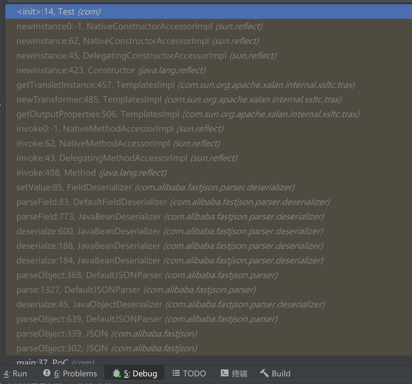Select deserialze:188 JavaBeanDeserializer frame
This screenshot has width=412, height=384.
coord(209,246)
